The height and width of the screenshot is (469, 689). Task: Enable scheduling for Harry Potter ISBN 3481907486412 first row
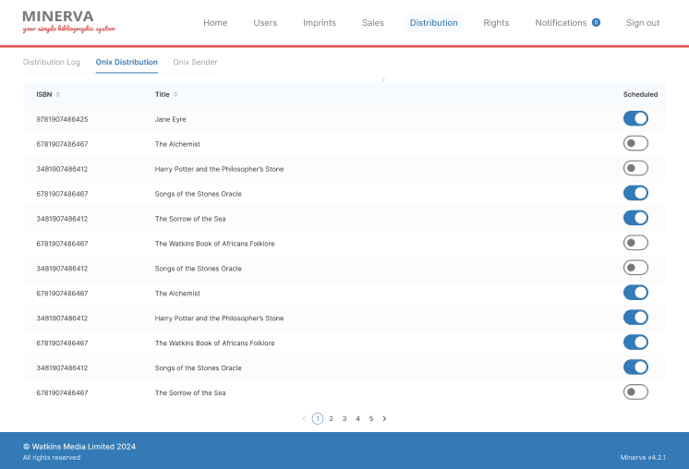click(635, 168)
